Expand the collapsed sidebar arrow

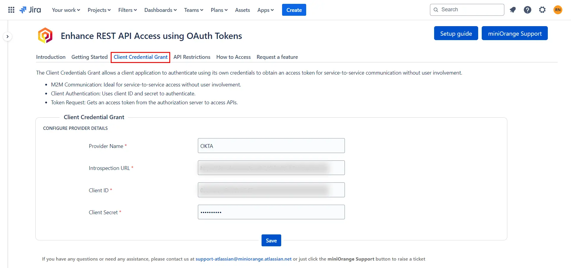[7, 37]
